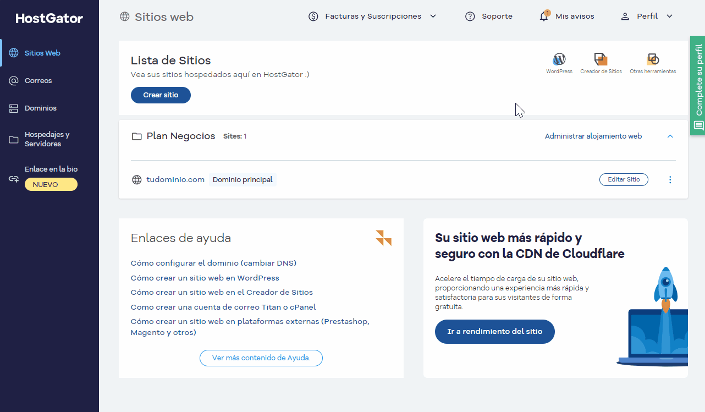Viewport: 705px width, 412px height.
Task: Open Administrar alojamiento web
Action: click(593, 136)
